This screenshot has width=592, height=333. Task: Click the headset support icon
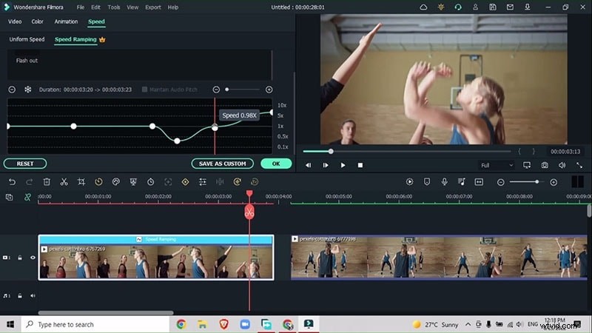pyautogui.click(x=458, y=7)
